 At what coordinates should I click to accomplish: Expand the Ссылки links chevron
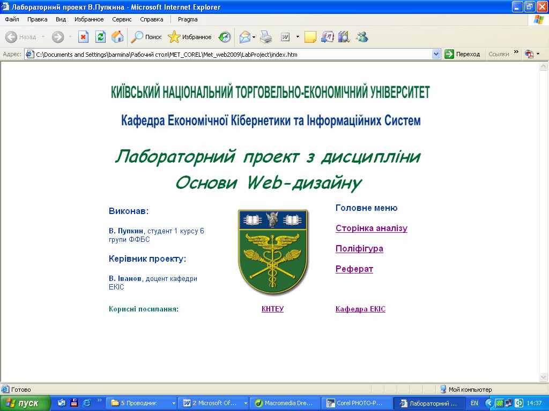(x=516, y=52)
